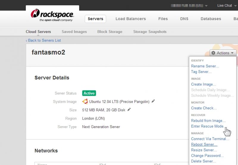
Task: Click Next Generation Server text
Action: [x=101, y=127]
